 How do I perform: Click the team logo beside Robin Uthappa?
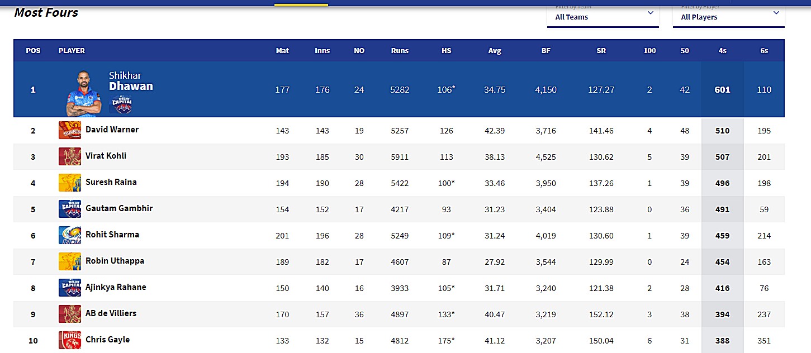(70, 261)
